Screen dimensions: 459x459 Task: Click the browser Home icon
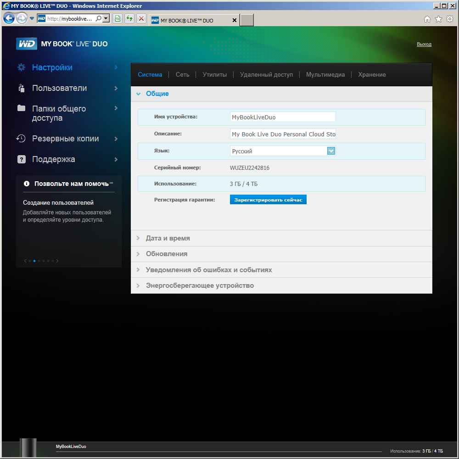coord(427,19)
